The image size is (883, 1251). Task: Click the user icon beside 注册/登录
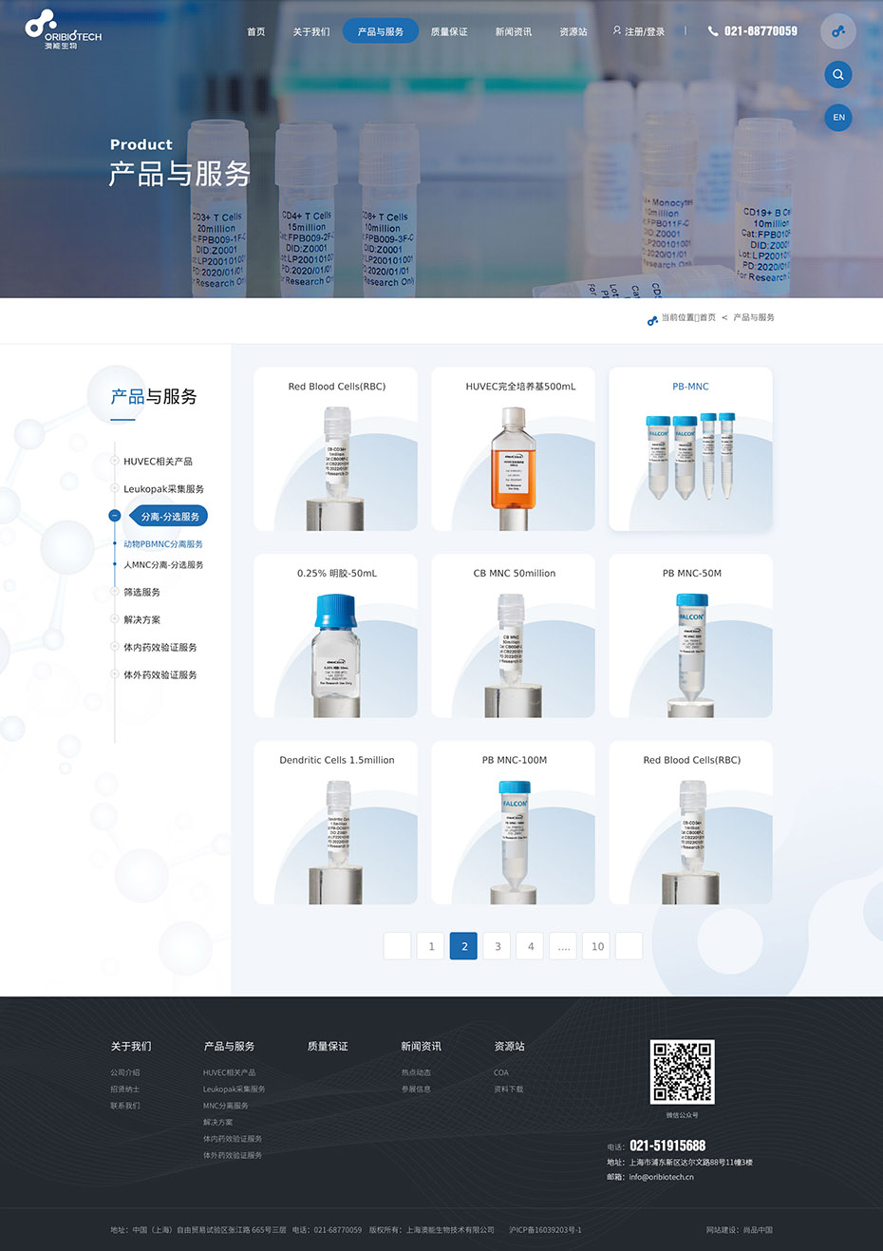tap(616, 31)
